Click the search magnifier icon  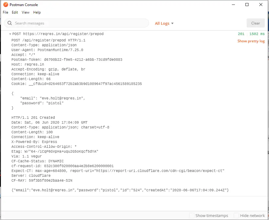(x=10, y=23)
